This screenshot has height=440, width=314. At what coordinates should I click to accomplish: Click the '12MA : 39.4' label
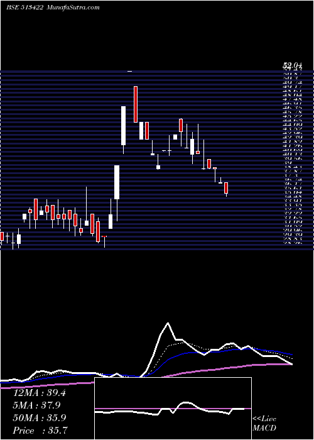(x=40, y=393)
